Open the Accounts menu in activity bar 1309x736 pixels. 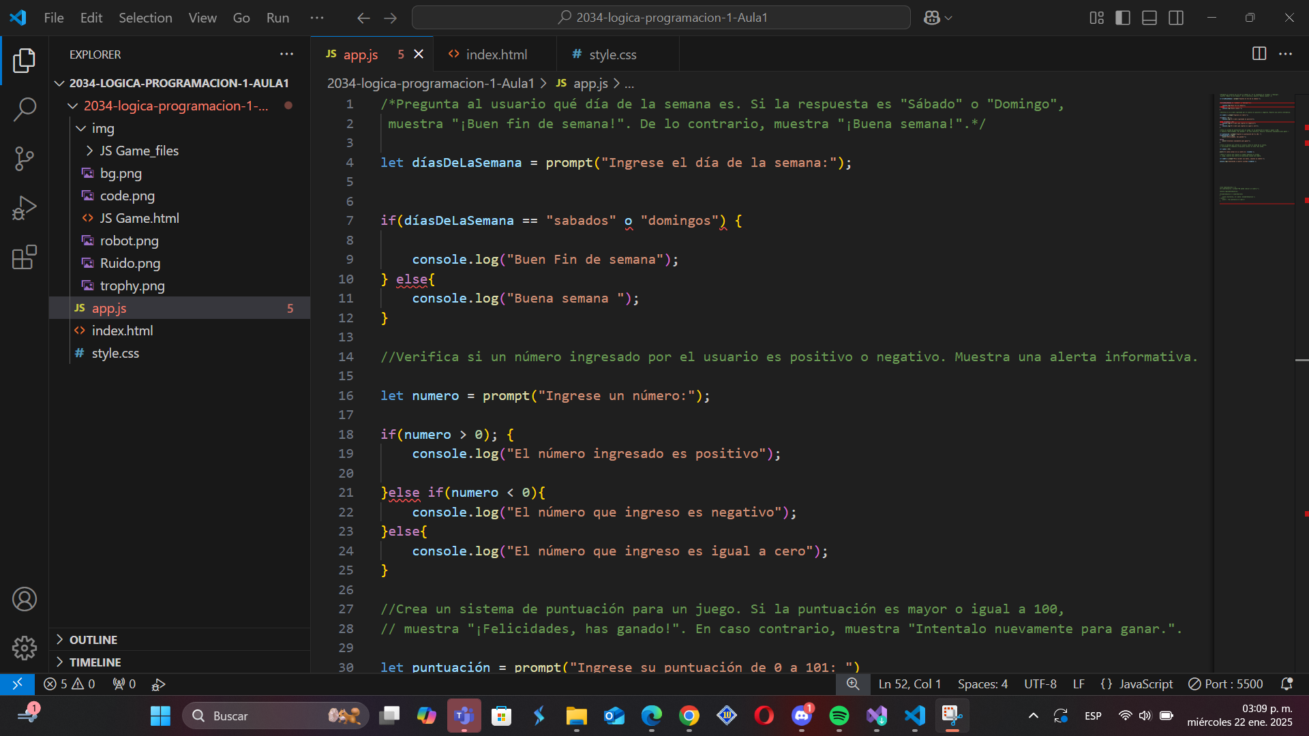tap(25, 599)
